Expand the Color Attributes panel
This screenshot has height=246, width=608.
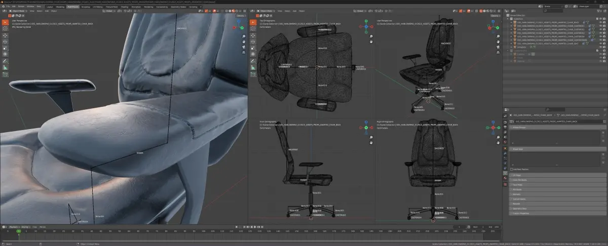click(557, 180)
